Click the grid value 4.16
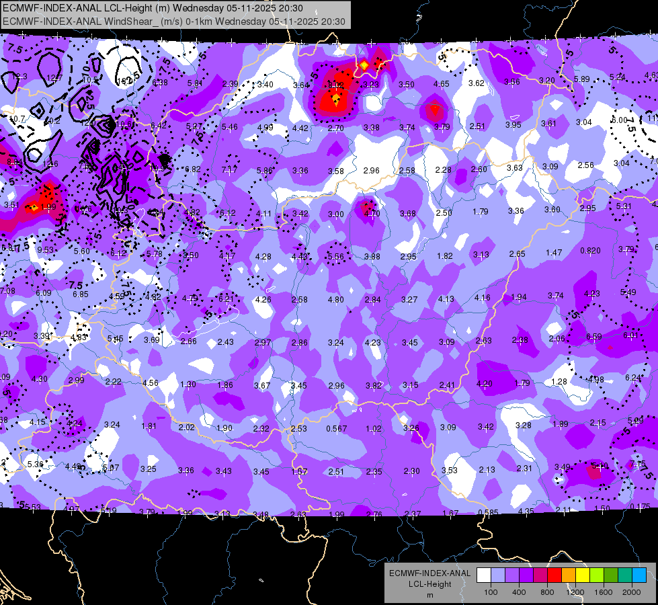Screen dimensions: 658x605 tap(482, 298)
